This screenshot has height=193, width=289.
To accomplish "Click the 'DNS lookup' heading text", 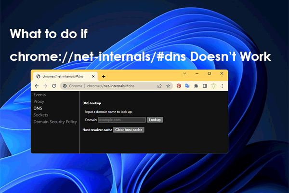I will [x=92, y=103].
